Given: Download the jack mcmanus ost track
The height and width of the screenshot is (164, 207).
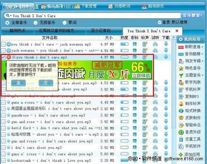Looking at the screenshot, I should (x=166, y=50).
